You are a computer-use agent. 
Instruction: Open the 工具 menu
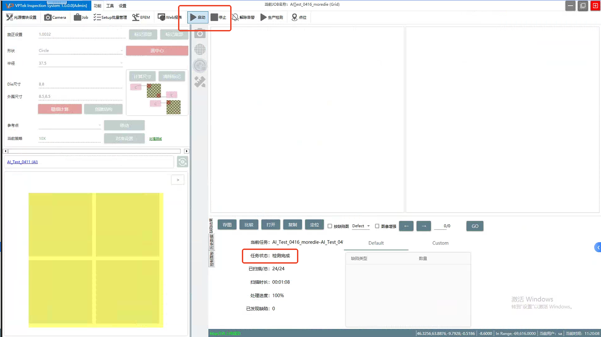click(x=110, y=6)
